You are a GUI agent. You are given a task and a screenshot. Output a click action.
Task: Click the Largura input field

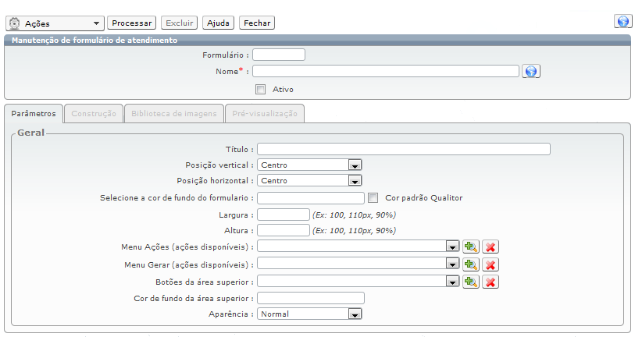(x=283, y=215)
